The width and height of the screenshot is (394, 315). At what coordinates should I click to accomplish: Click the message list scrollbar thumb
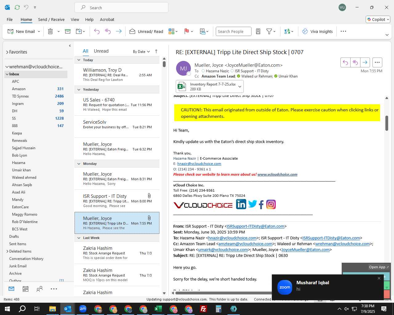point(164,64)
